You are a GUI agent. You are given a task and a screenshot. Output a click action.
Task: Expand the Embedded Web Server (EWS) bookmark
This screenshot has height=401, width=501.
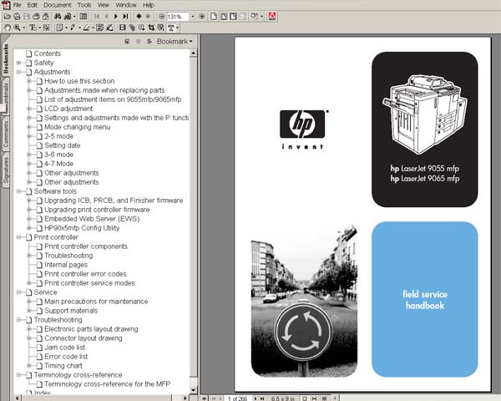[x=29, y=219]
